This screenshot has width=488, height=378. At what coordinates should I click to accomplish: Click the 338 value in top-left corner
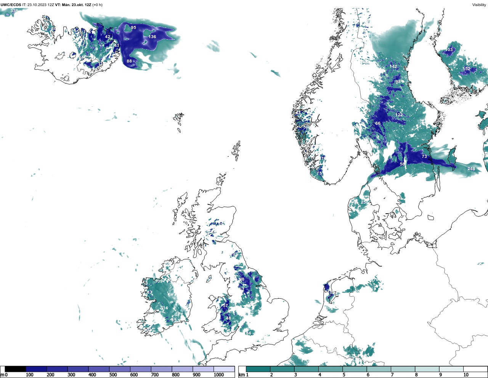[14, 11]
